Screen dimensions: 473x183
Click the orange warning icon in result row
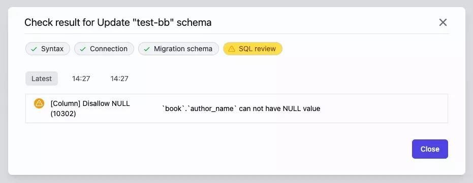pos(39,103)
